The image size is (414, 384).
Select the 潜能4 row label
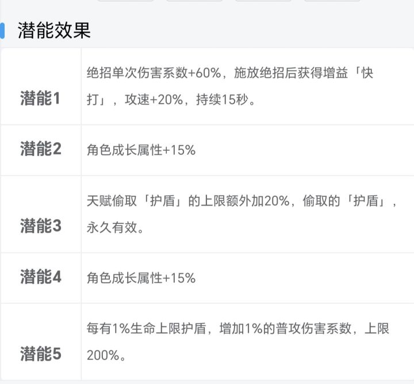40,277
